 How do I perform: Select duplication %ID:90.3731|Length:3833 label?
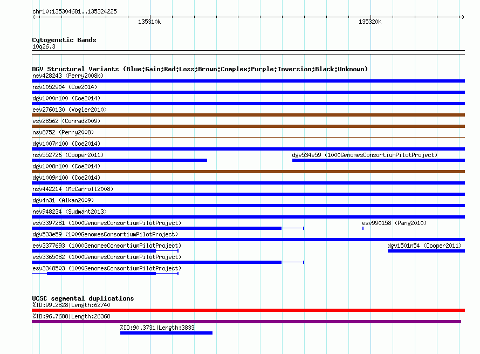click(x=157, y=328)
